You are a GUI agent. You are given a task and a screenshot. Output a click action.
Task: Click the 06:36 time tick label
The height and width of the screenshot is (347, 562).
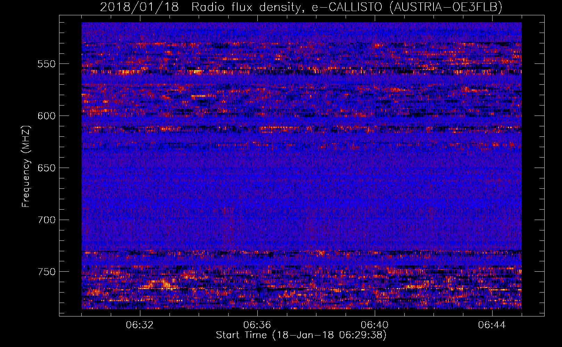tap(257, 325)
